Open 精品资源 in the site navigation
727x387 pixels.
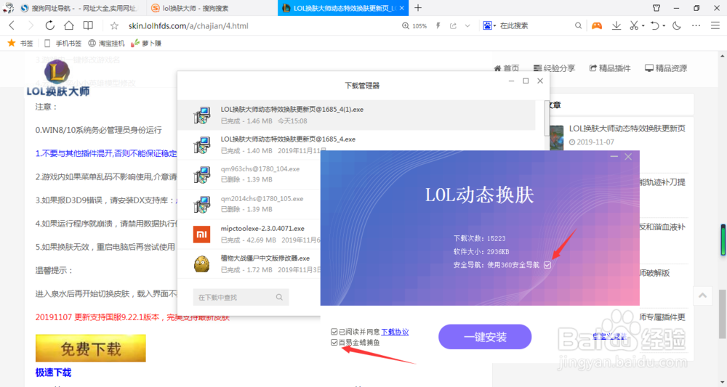666,68
